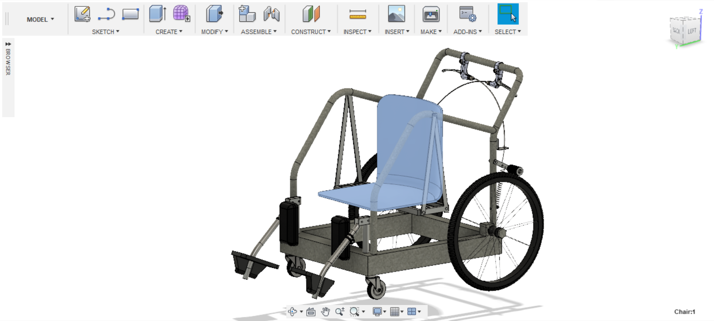Launch the Scripts and Add-Ins icon

coord(467,14)
